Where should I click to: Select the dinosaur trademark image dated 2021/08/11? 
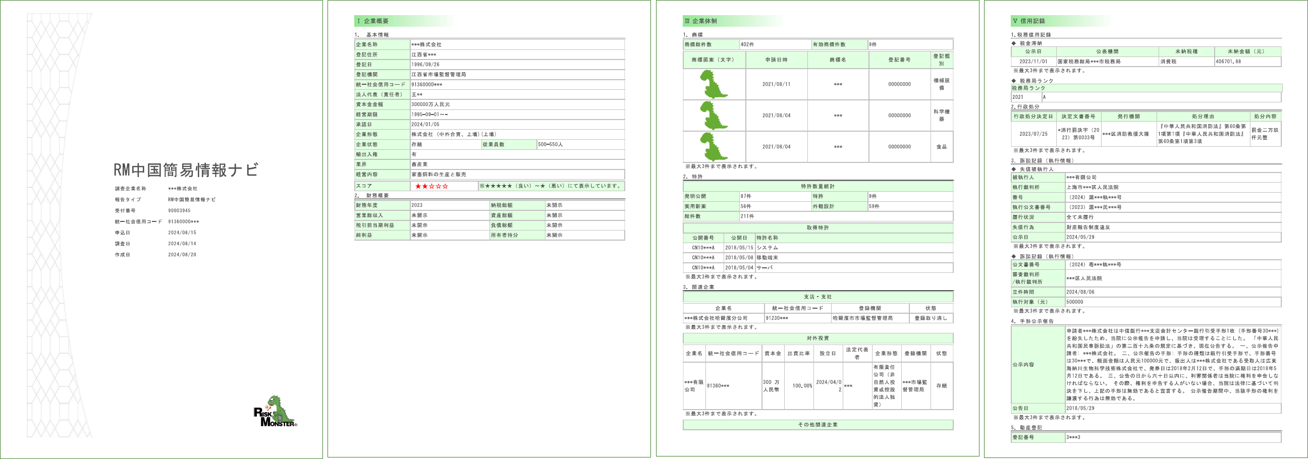click(714, 84)
